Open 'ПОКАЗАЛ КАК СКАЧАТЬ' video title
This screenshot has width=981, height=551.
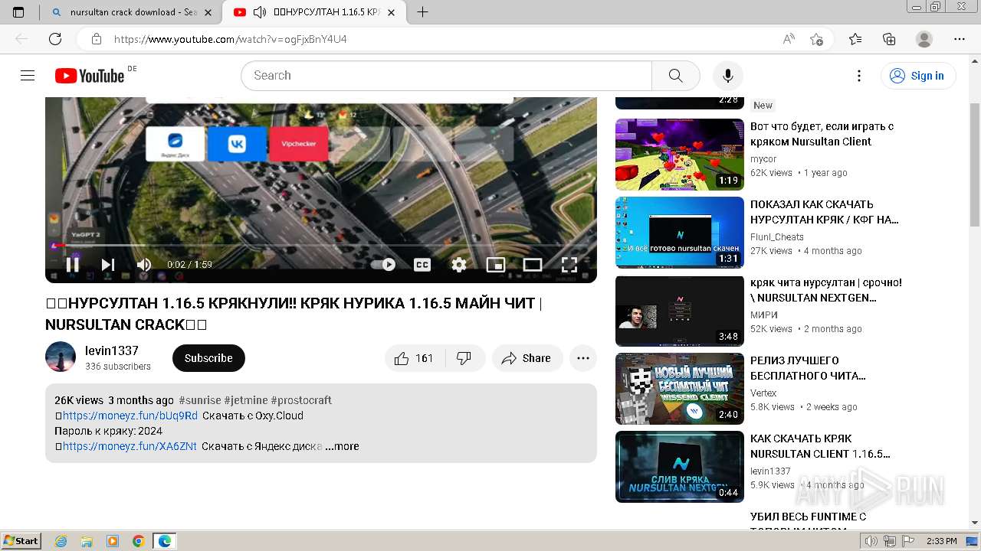[x=825, y=212]
